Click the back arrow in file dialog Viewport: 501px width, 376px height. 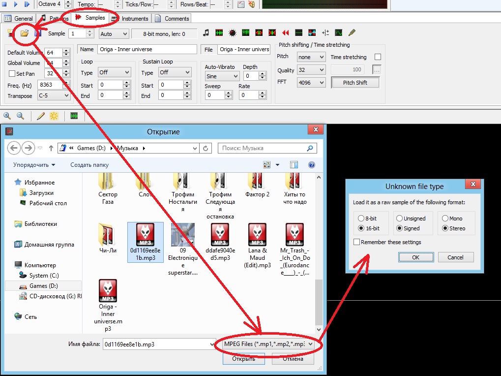[14, 148]
